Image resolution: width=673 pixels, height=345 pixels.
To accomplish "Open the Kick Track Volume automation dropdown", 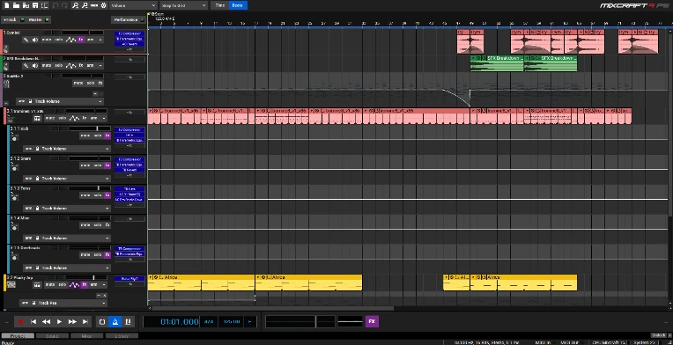I will coord(67,149).
